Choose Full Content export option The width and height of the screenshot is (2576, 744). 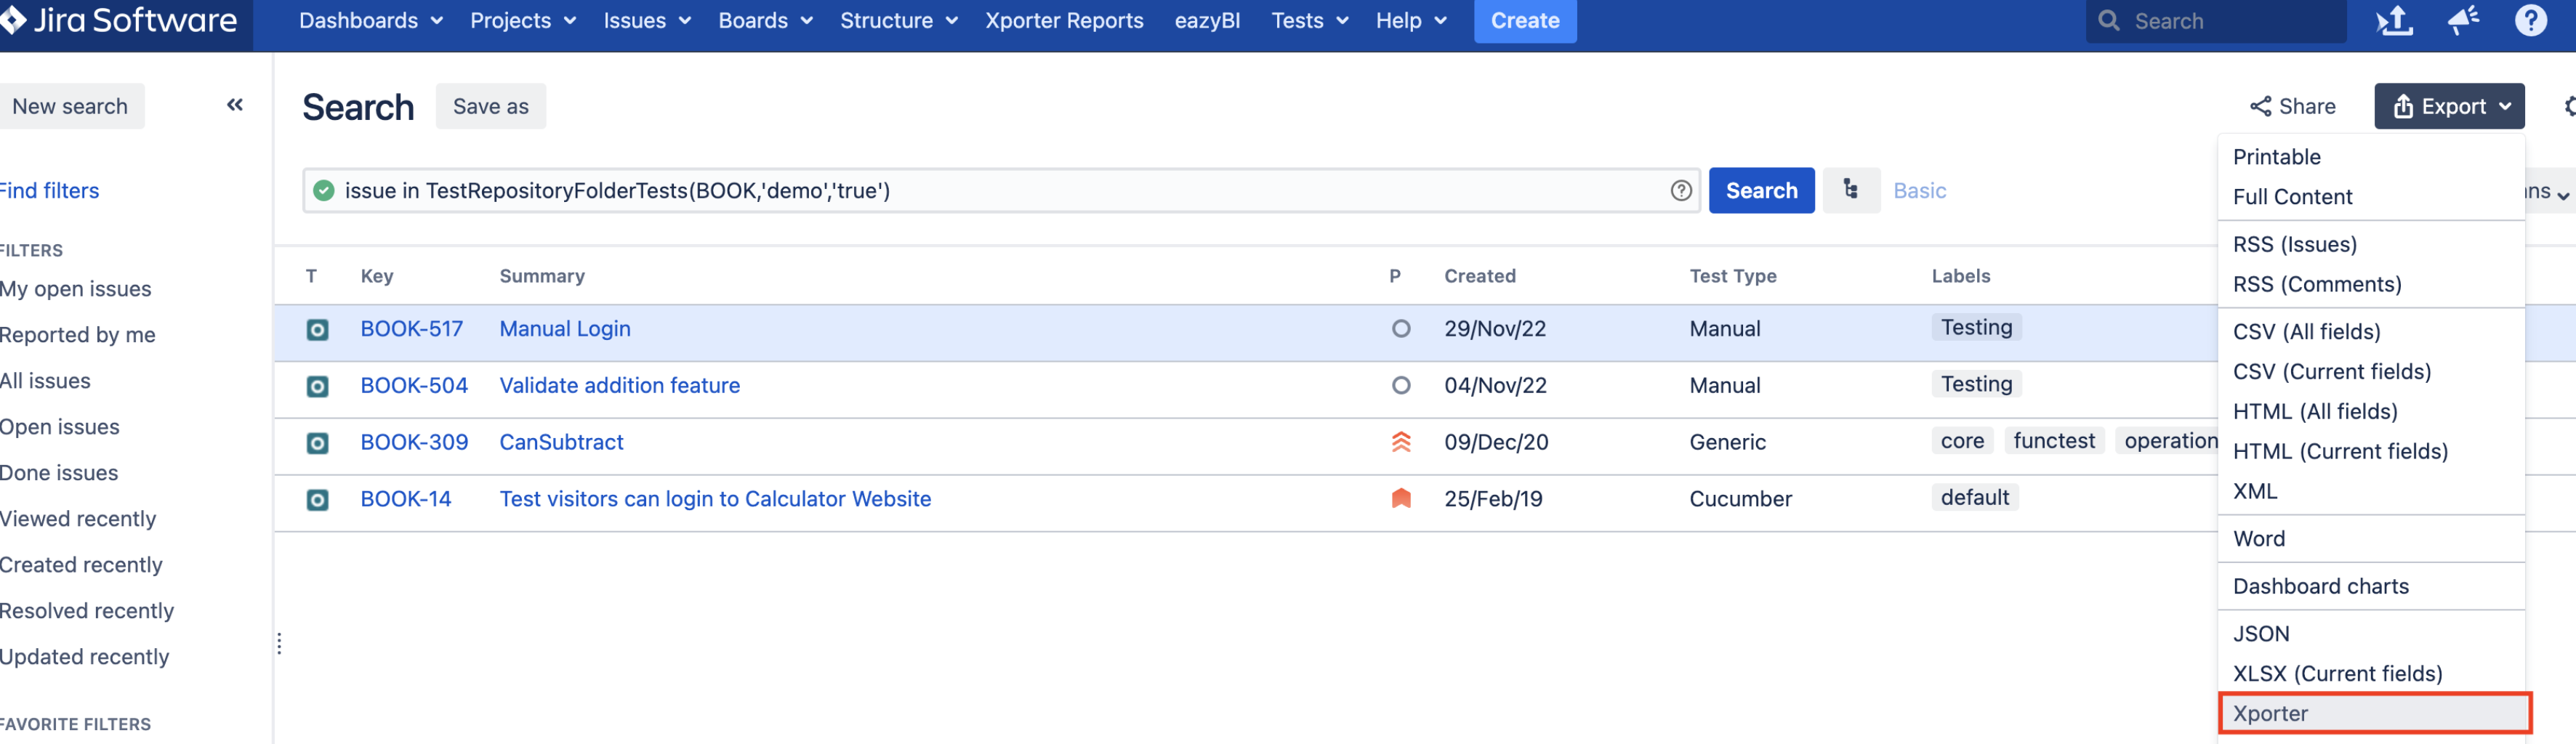click(2371, 197)
